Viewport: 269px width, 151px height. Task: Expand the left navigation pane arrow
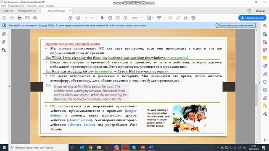(9, 86)
